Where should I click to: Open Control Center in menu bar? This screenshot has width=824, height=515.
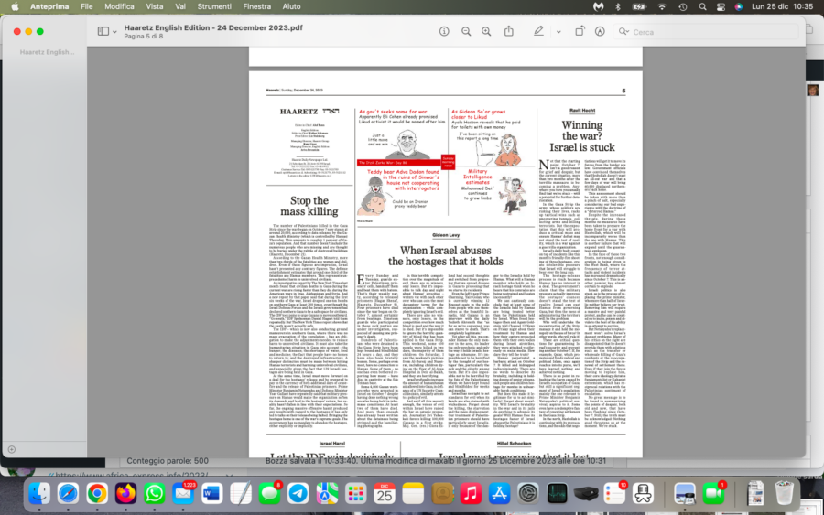719,6
